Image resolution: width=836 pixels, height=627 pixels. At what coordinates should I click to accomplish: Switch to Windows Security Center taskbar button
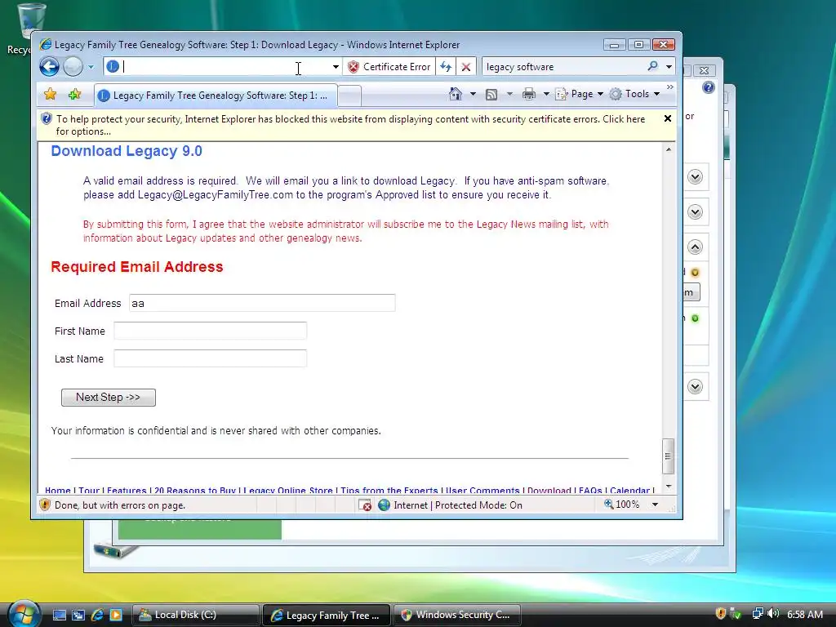tap(456, 615)
